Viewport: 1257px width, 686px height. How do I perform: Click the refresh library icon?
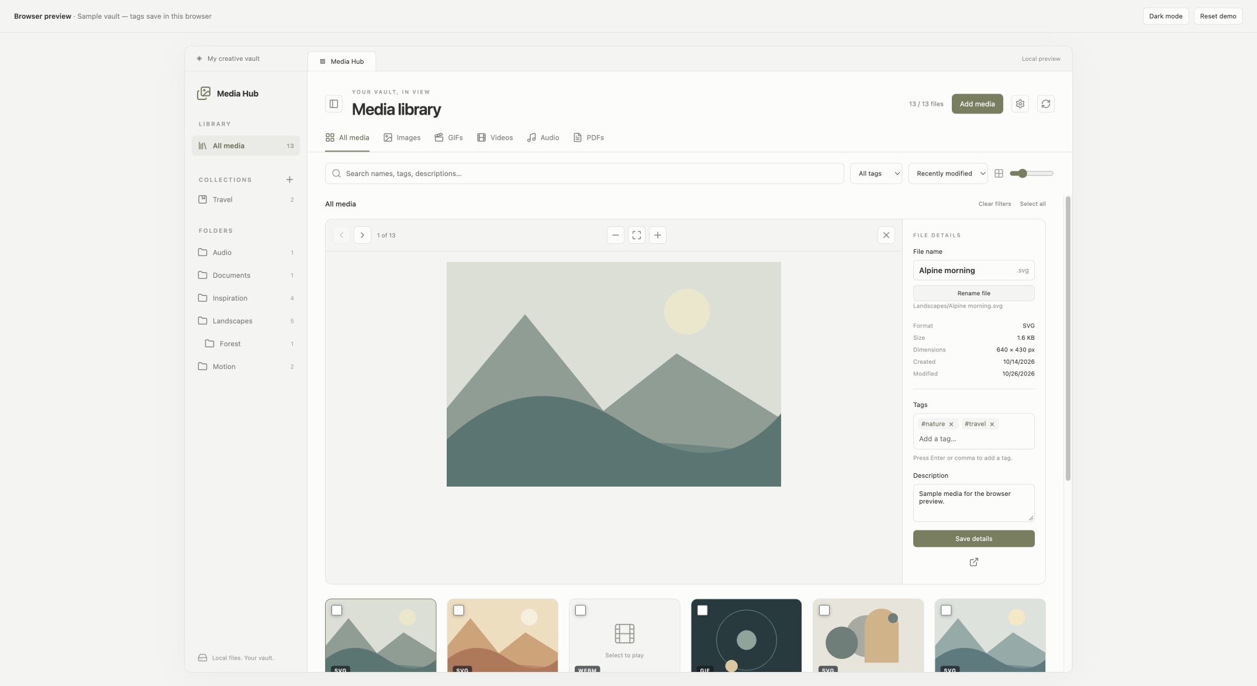(1046, 104)
